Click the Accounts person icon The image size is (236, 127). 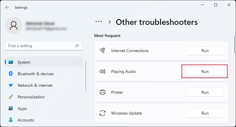click(x=11, y=120)
